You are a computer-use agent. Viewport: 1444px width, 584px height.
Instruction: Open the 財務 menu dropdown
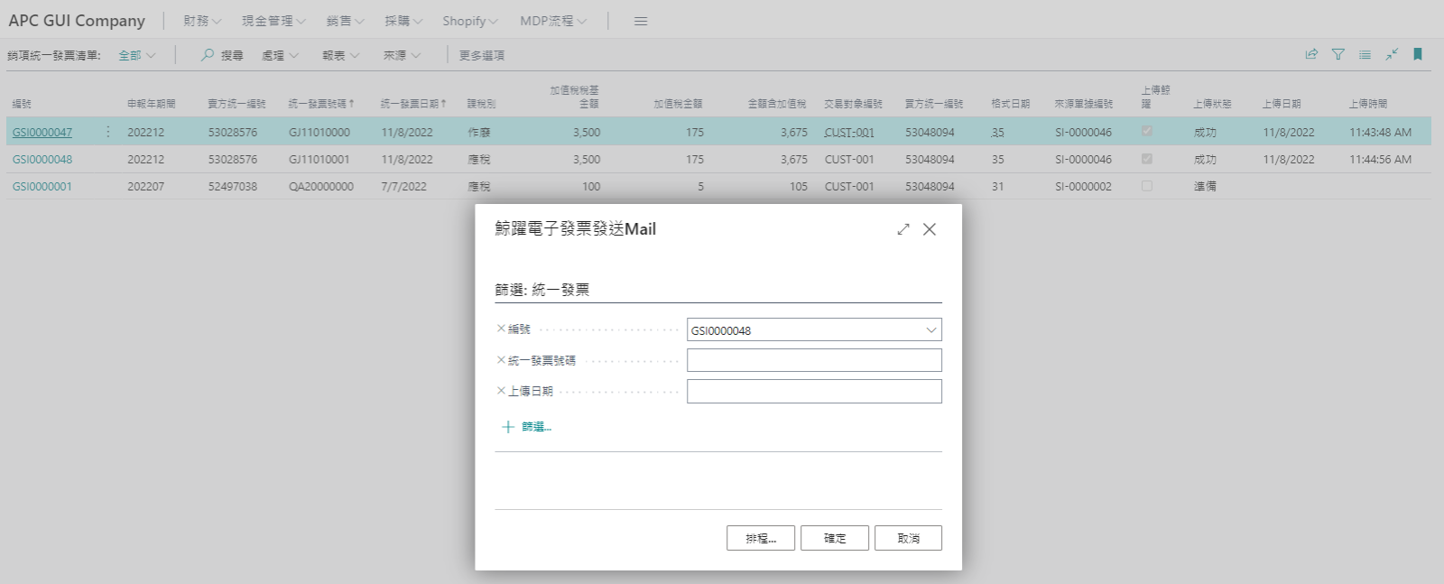203,21
